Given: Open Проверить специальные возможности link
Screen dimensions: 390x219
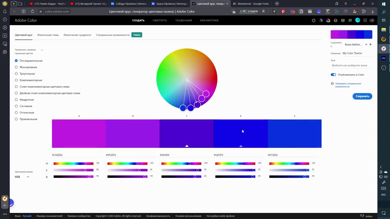Looking at the screenshot, I should 348,85.
